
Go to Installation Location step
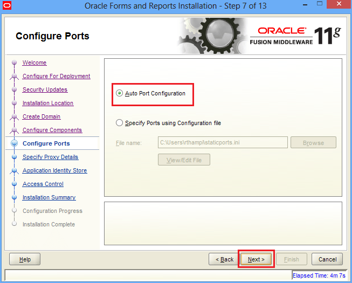48,103
